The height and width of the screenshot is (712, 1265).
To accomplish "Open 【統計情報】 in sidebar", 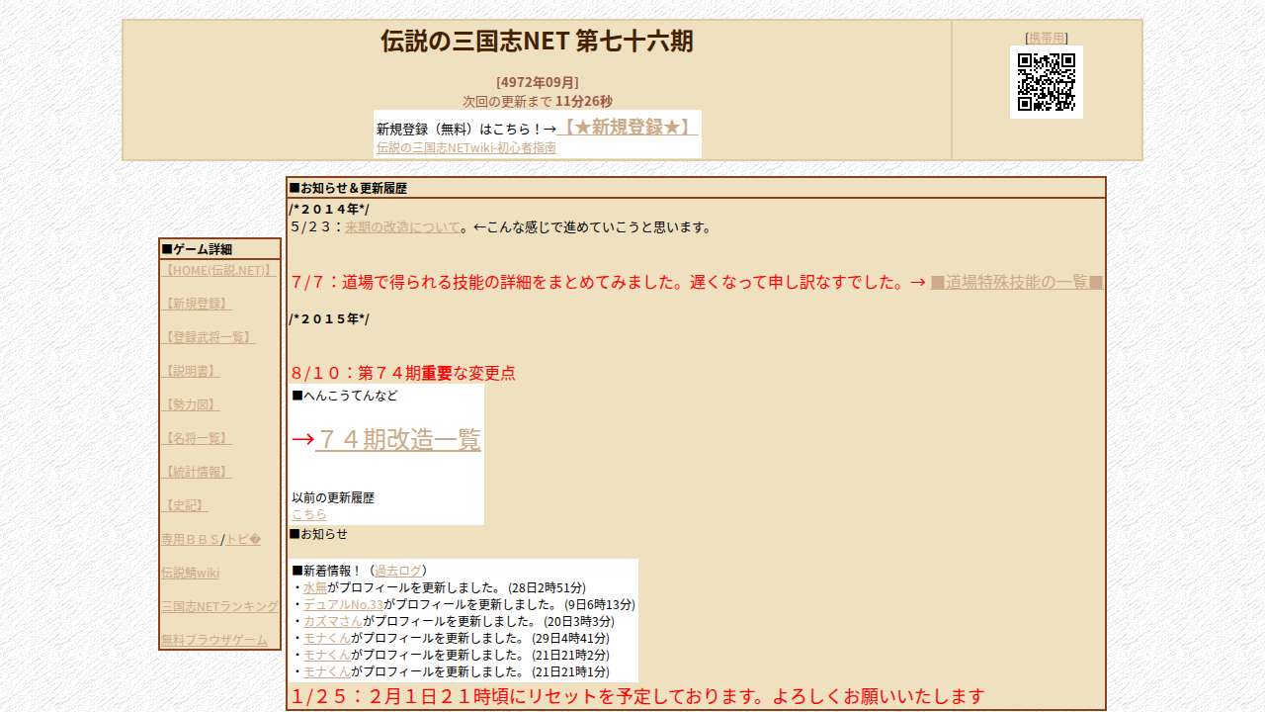I will 197,472.
